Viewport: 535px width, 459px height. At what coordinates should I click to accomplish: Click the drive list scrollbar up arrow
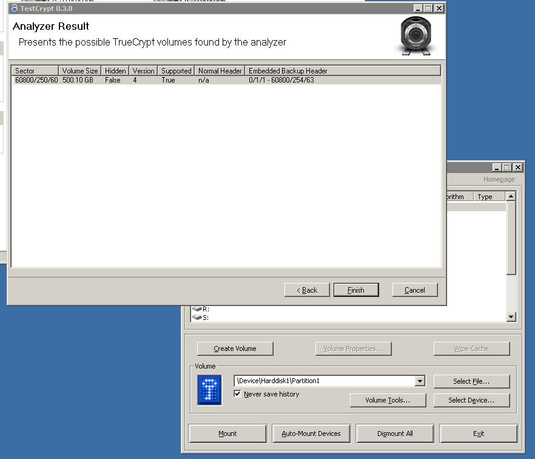[511, 196]
